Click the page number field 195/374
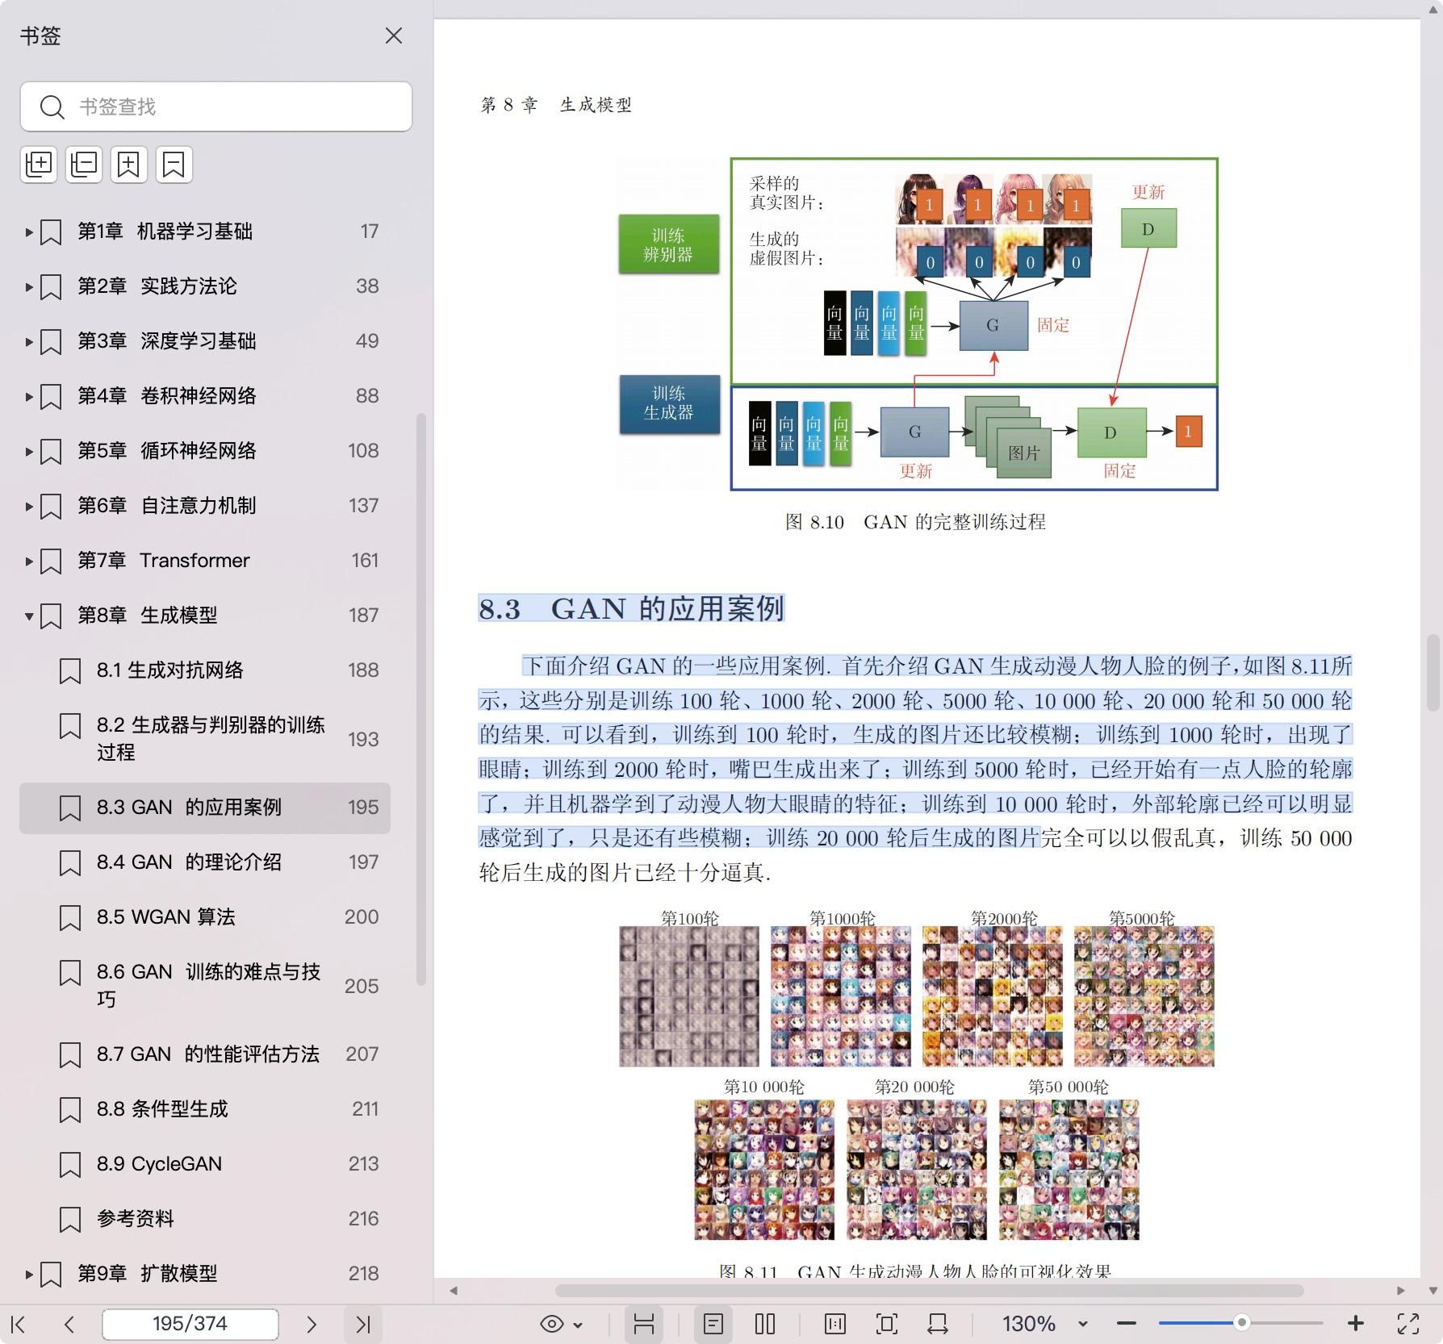The width and height of the screenshot is (1443, 1344). click(190, 1324)
